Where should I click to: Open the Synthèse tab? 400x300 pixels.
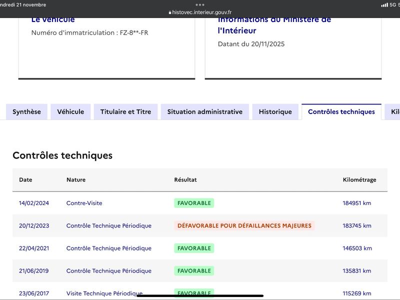point(27,112)
